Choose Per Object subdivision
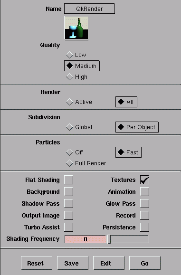 (137, 127)
